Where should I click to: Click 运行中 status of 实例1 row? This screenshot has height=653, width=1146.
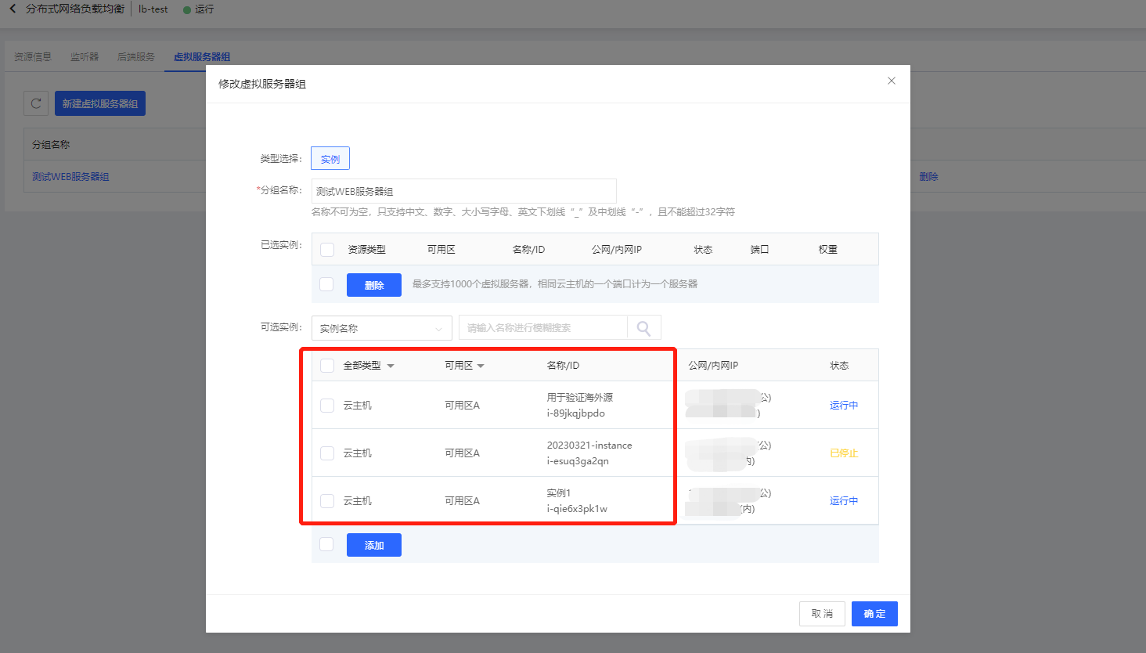844,501
